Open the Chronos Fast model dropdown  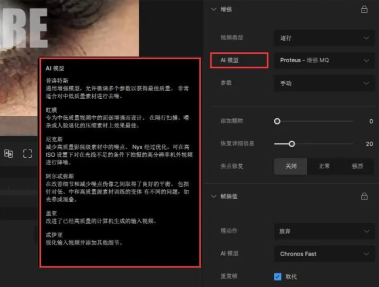coord(324,254)
